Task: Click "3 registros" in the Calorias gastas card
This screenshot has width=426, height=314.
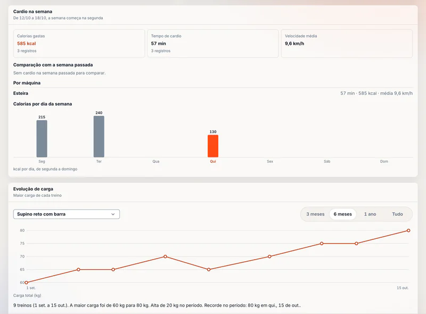Action: 27,51
